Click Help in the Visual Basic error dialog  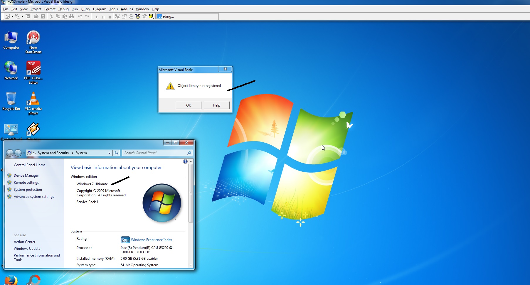tap(216, 105)
